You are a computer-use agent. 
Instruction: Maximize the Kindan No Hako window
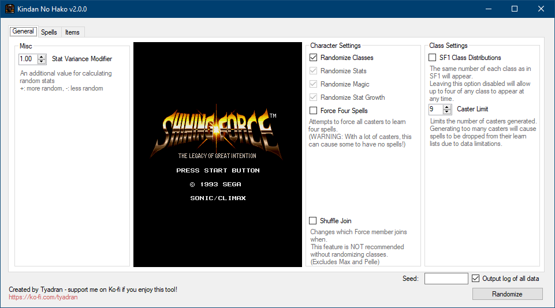514,9
